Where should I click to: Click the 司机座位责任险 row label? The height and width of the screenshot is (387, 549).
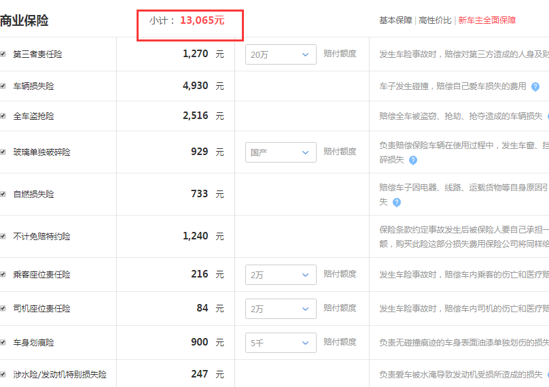click(x=42, y=309)
